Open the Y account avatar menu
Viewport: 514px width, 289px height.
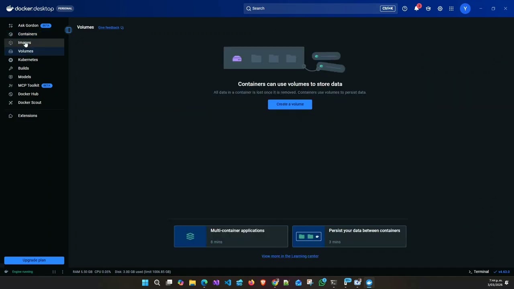(465, 8)
